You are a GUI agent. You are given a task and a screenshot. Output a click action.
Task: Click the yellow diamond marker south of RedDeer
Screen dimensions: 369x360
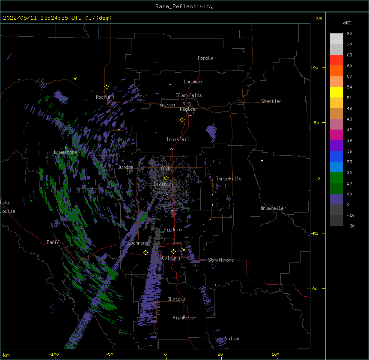pos(182,120)
